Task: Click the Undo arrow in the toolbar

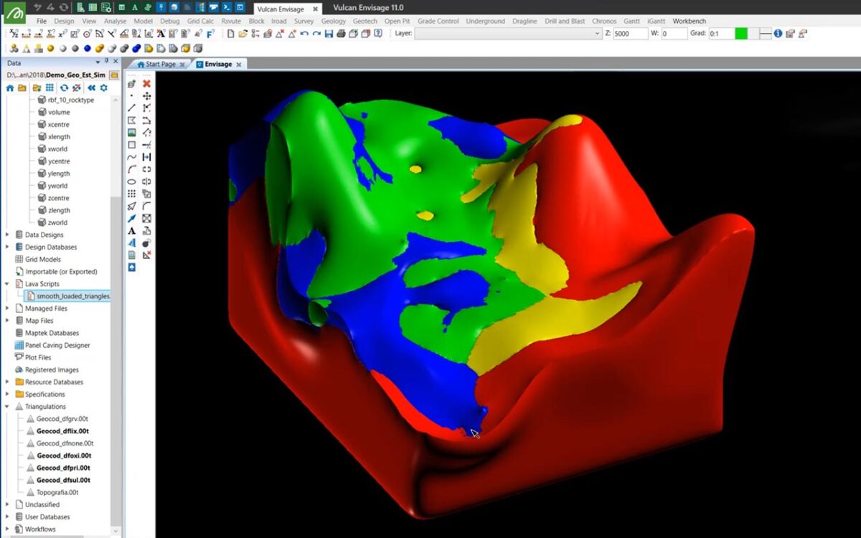Action: coord(304,34)
